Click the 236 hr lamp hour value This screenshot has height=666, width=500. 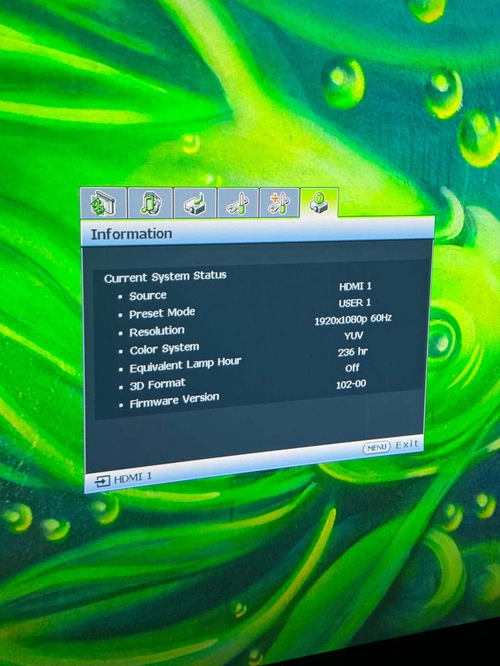[x=353, y=352]
